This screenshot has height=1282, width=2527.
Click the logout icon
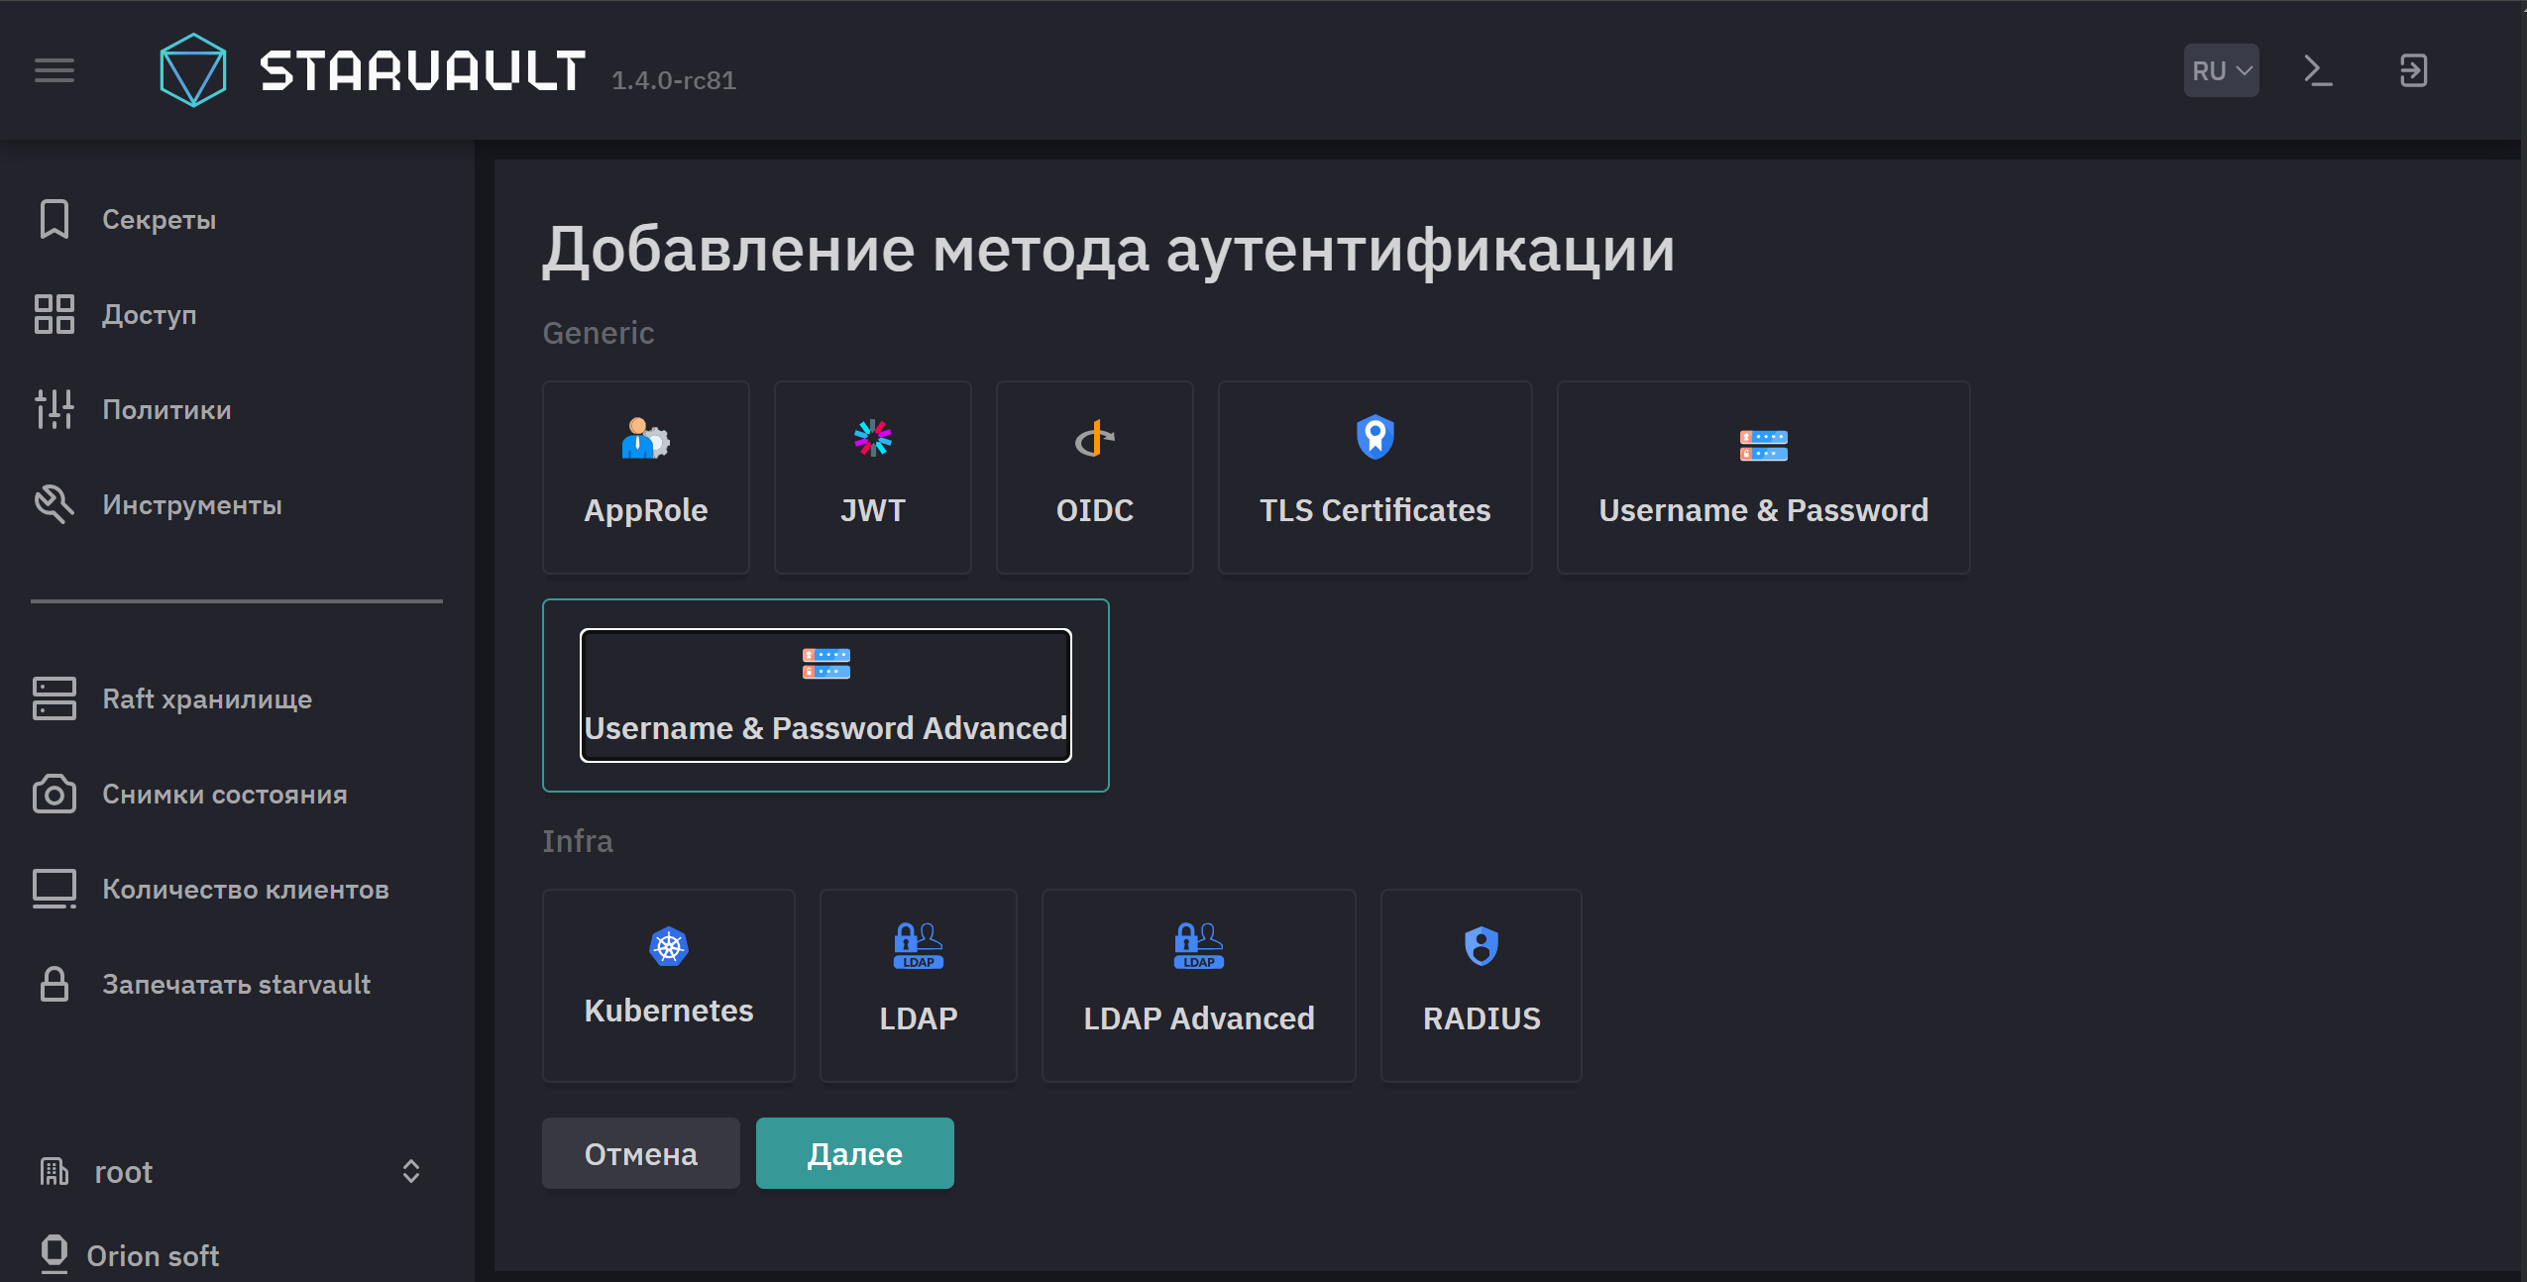[2413, 70]
